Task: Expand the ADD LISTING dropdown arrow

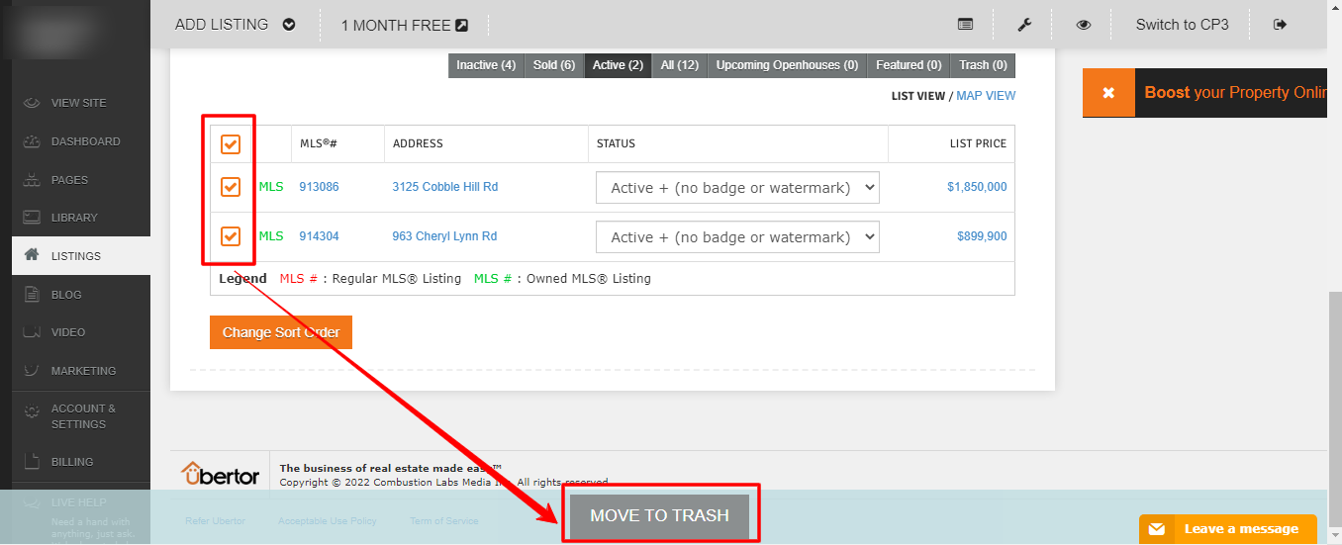Action: click(289, 25)
